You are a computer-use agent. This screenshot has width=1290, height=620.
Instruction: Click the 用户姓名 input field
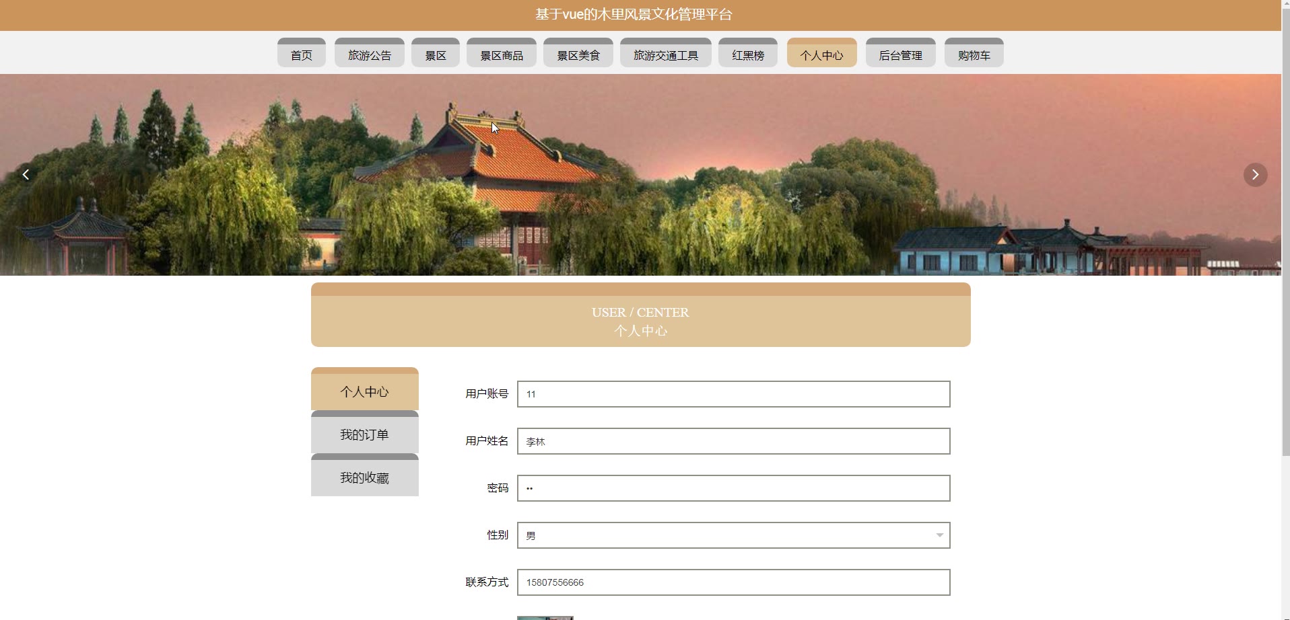click(734, 441)
